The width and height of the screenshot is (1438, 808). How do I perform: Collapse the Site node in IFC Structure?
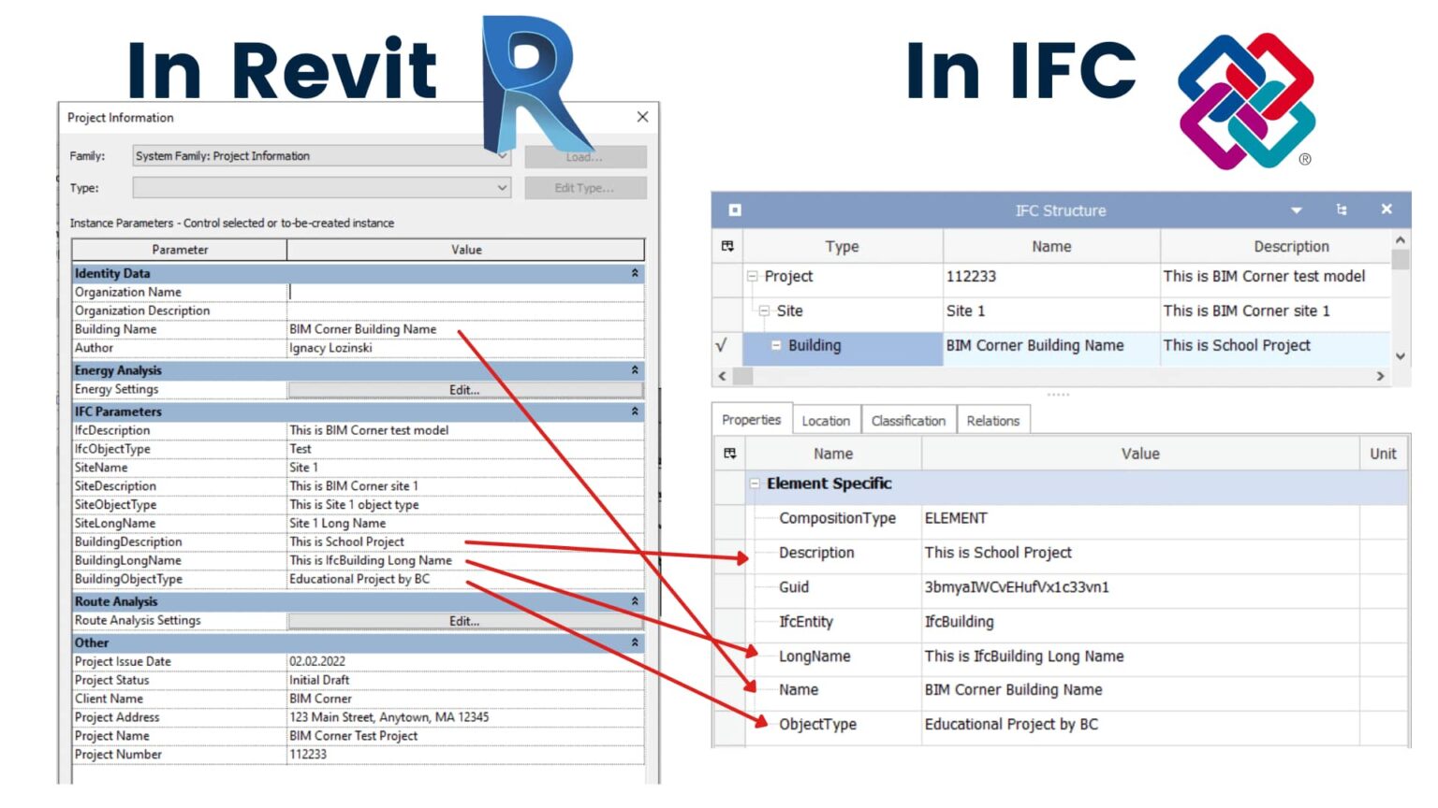coord(764,311)
